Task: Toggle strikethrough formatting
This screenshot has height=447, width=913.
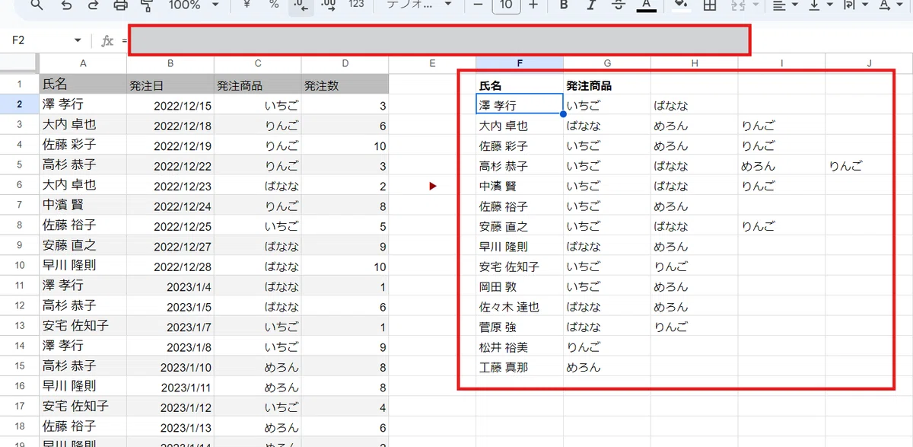Action: [619, 5]
